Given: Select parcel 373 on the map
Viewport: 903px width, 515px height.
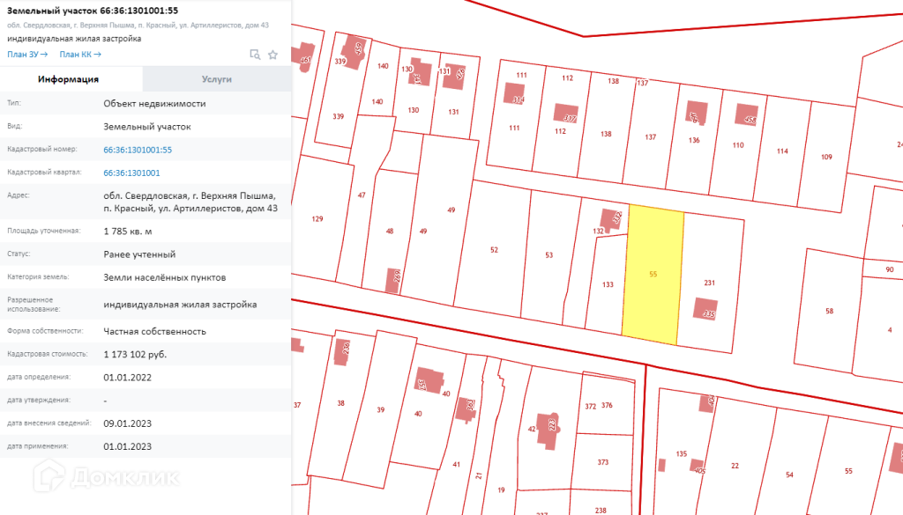Looking at the screenshot, I should pyautogui.click(x=603, y=462).
